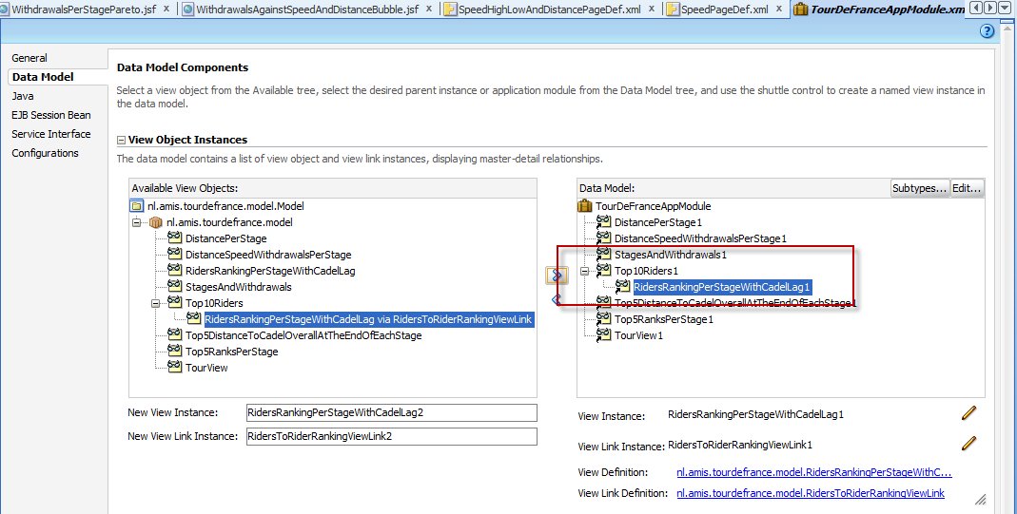Select the TourDeFranceAppModule briefcase icon in Data Model

586,206
